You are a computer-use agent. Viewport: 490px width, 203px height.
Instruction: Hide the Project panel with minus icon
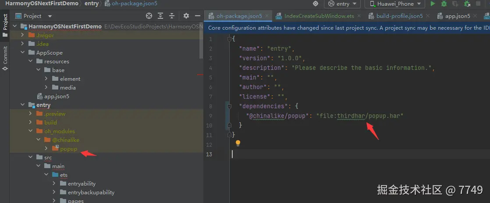[198, 16]
